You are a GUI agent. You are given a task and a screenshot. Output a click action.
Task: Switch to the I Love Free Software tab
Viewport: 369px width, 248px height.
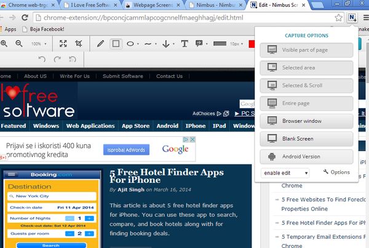click(90, 5)
